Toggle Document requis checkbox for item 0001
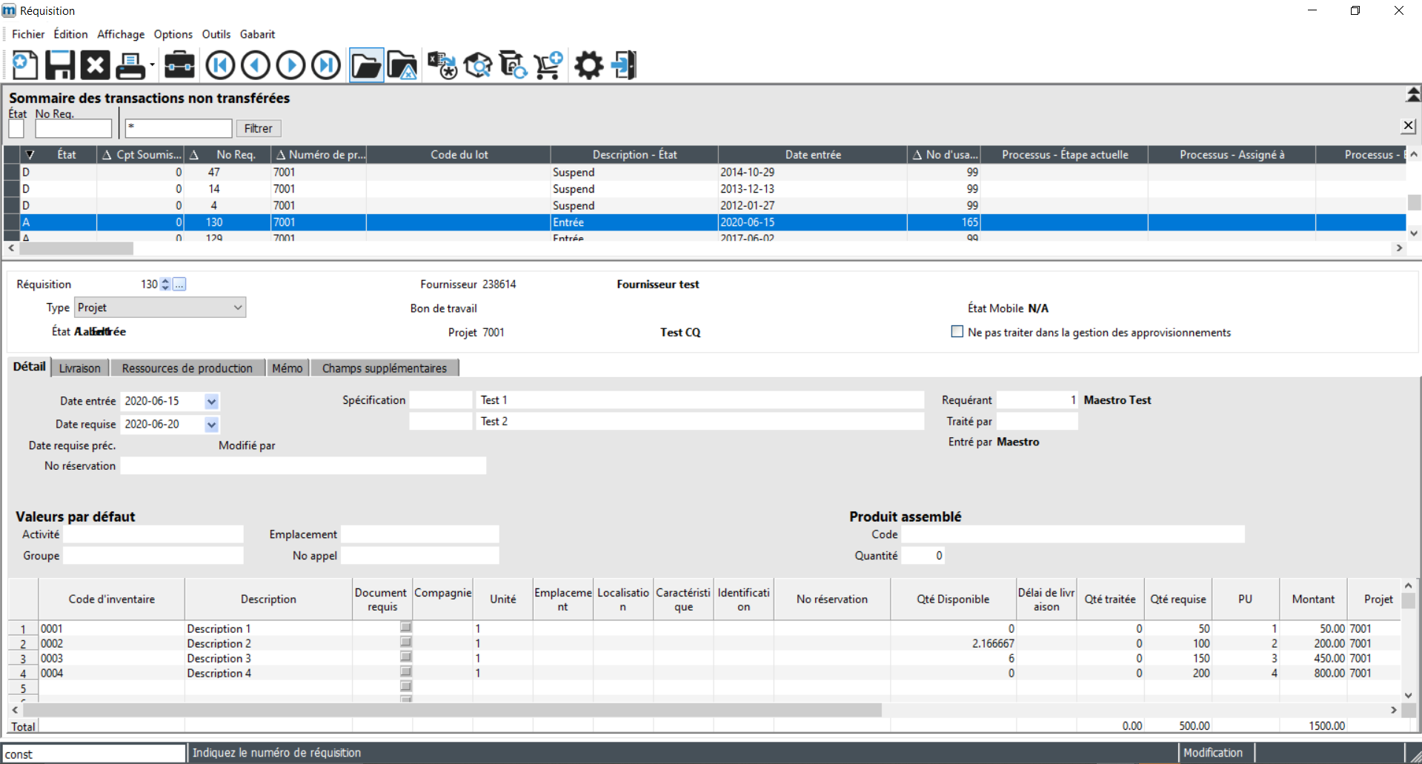 406,628
